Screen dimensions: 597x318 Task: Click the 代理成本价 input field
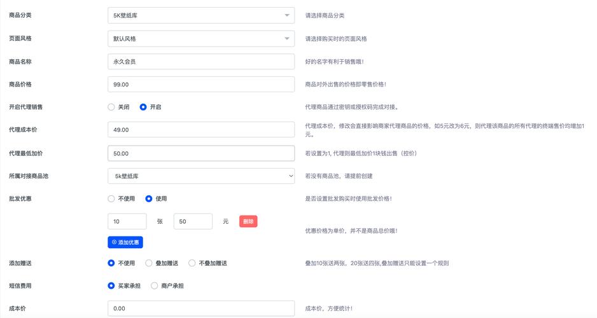click(x=200, y=130)
